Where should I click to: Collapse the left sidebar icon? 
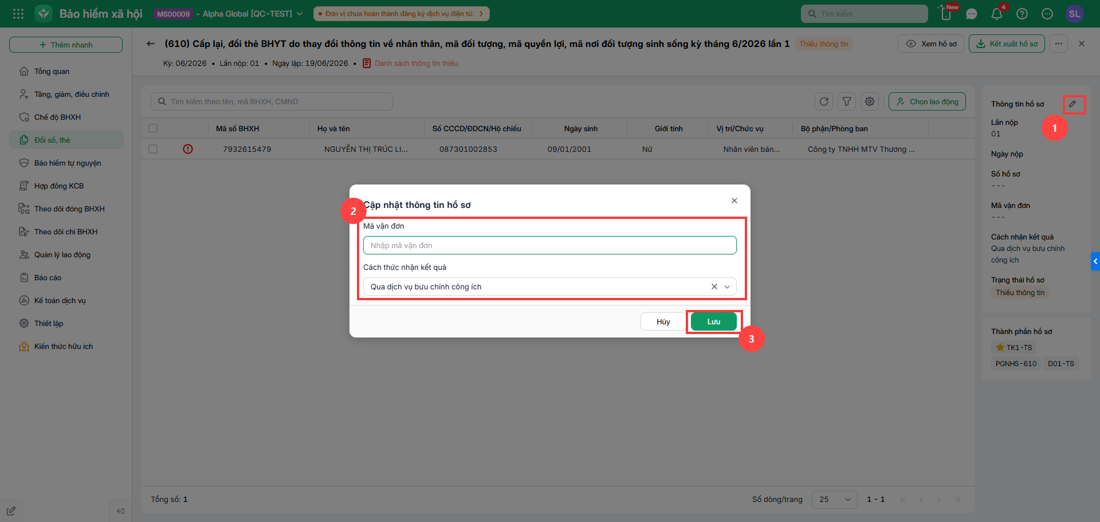click(x=121, y=511)
